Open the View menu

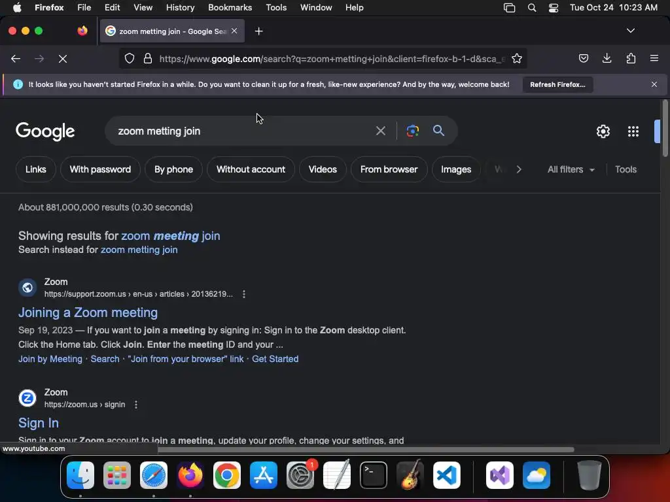click(143, 8)
